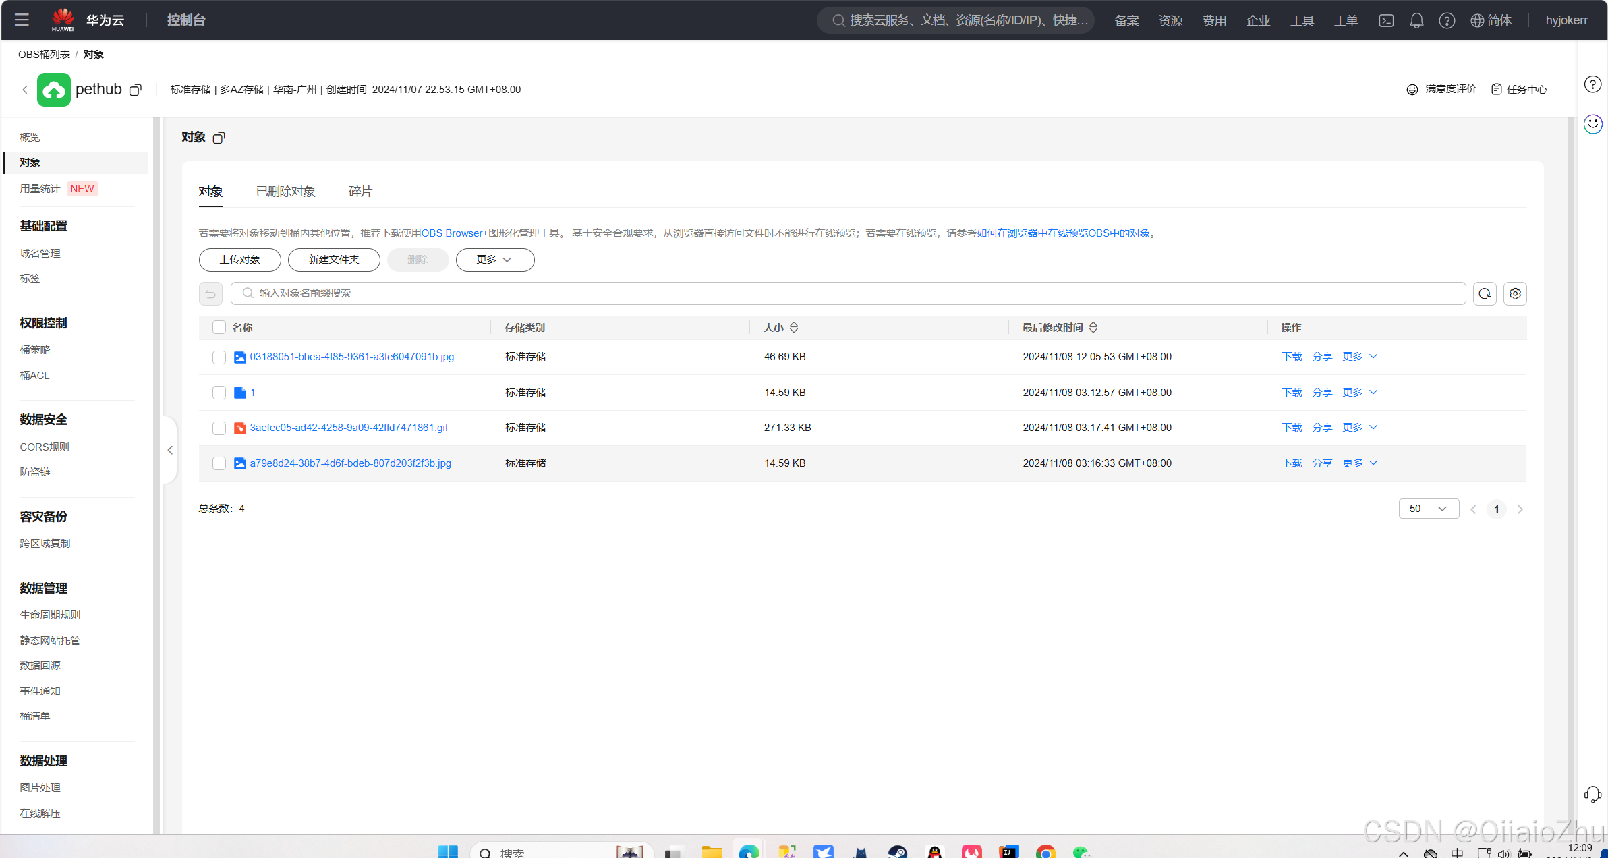Select all objects with header checkbox

tap(219, 327)
